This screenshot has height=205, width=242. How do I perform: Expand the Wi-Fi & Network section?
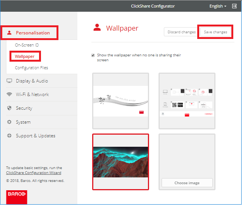32,94
